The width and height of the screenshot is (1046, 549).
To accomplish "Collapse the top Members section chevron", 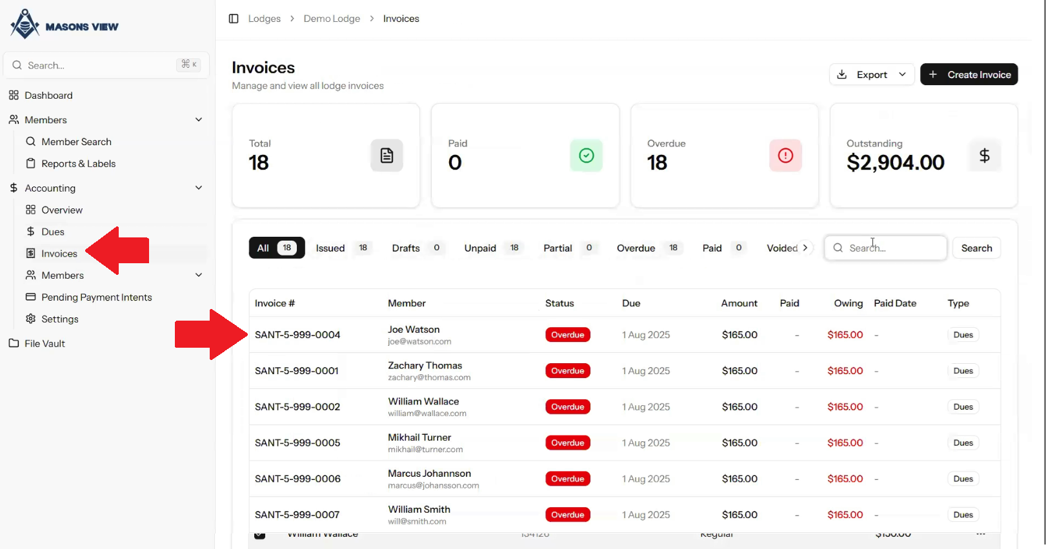I will point(199,119).
